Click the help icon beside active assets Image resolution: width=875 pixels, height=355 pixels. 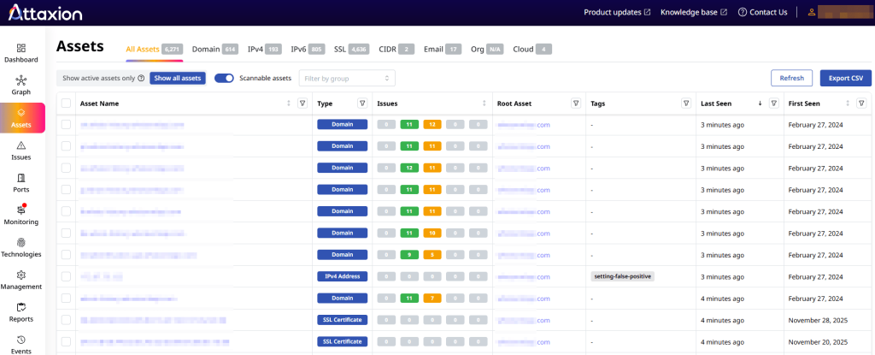pos(141,79)
